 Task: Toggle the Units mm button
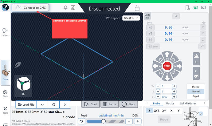coord(147,16)
